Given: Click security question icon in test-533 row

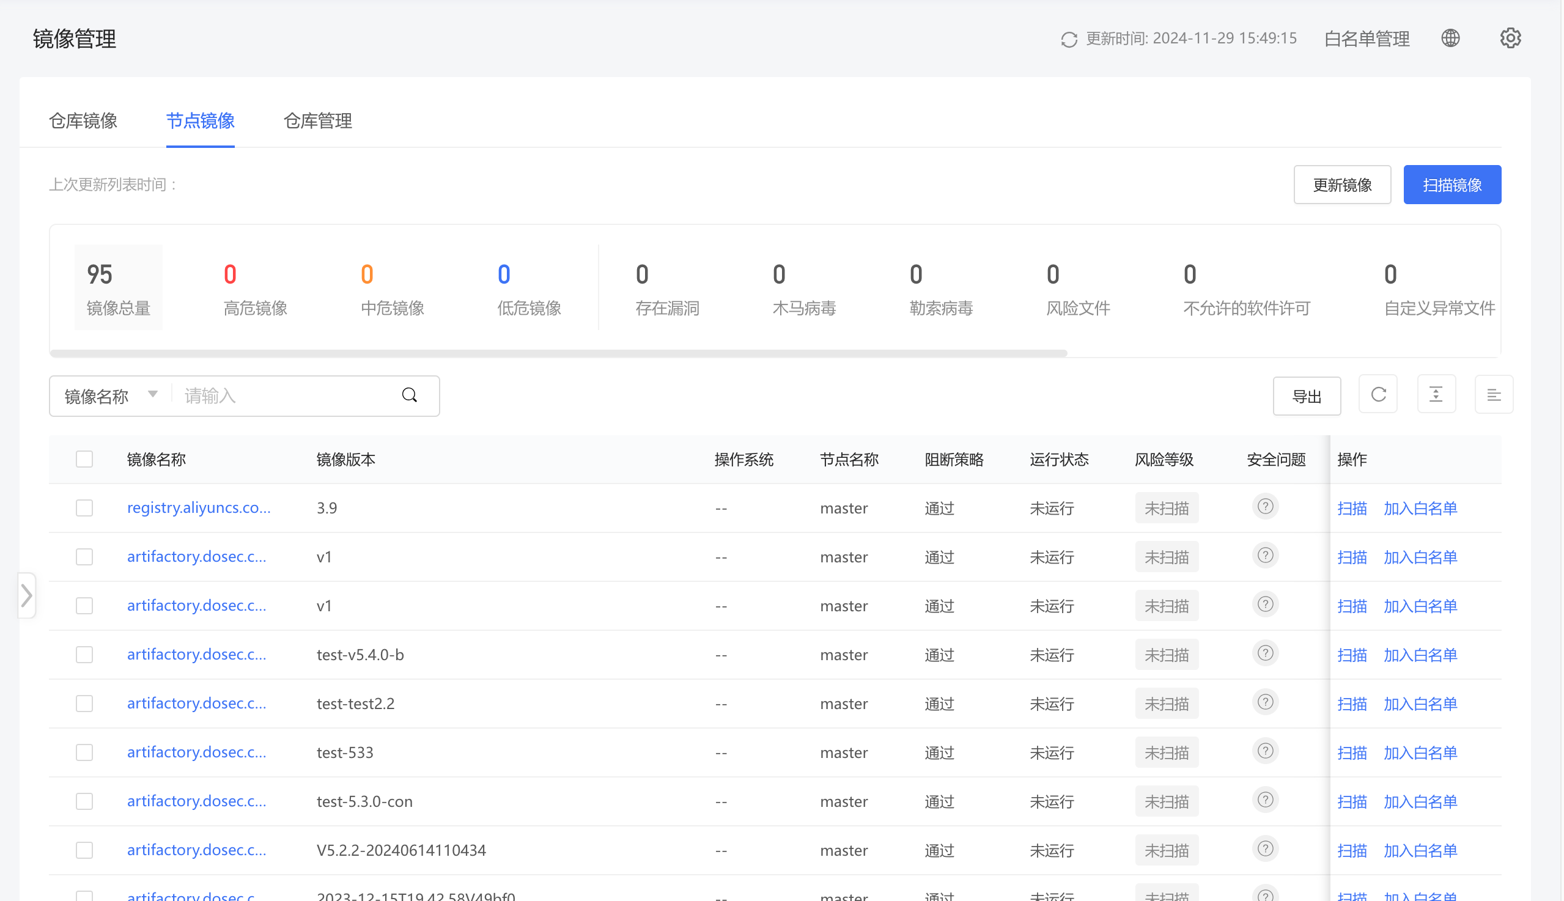Looking at the screenshot, I should [x=1265, y=751].
